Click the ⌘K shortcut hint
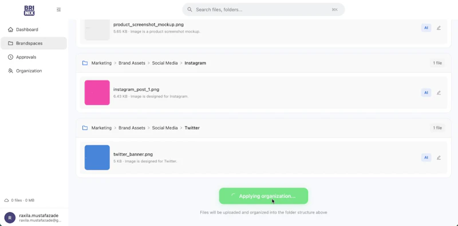This screenshot has width=458, height=226. tap(335, 10)
